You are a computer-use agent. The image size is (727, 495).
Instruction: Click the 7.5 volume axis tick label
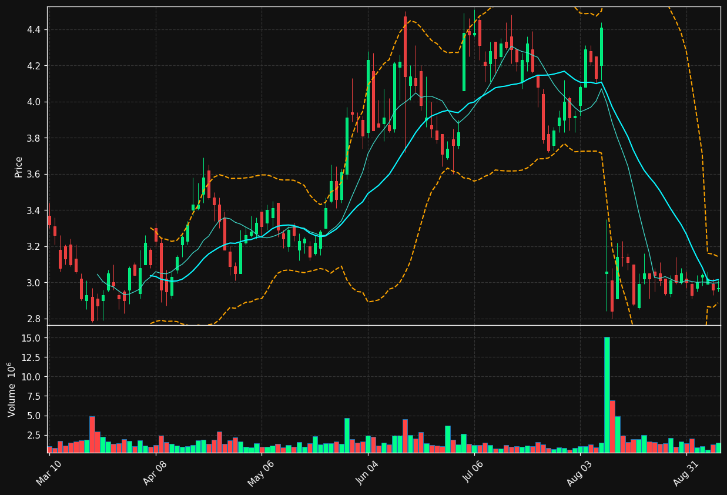pyautogui.click(x=35, y=396)
